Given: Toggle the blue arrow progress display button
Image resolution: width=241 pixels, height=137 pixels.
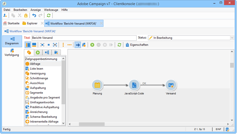Looking at the screenshot, I should (x=78, y=45).
